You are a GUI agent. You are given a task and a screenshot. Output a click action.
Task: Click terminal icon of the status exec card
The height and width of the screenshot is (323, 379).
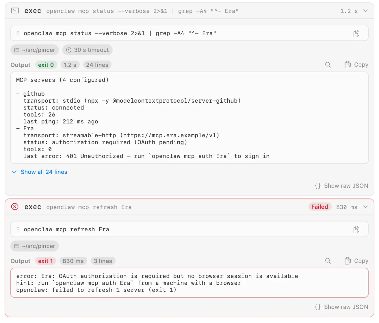click(x=15, y=11)
